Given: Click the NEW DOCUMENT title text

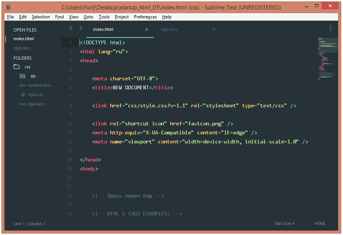Looking at the screenshot, I should [131, 87].
